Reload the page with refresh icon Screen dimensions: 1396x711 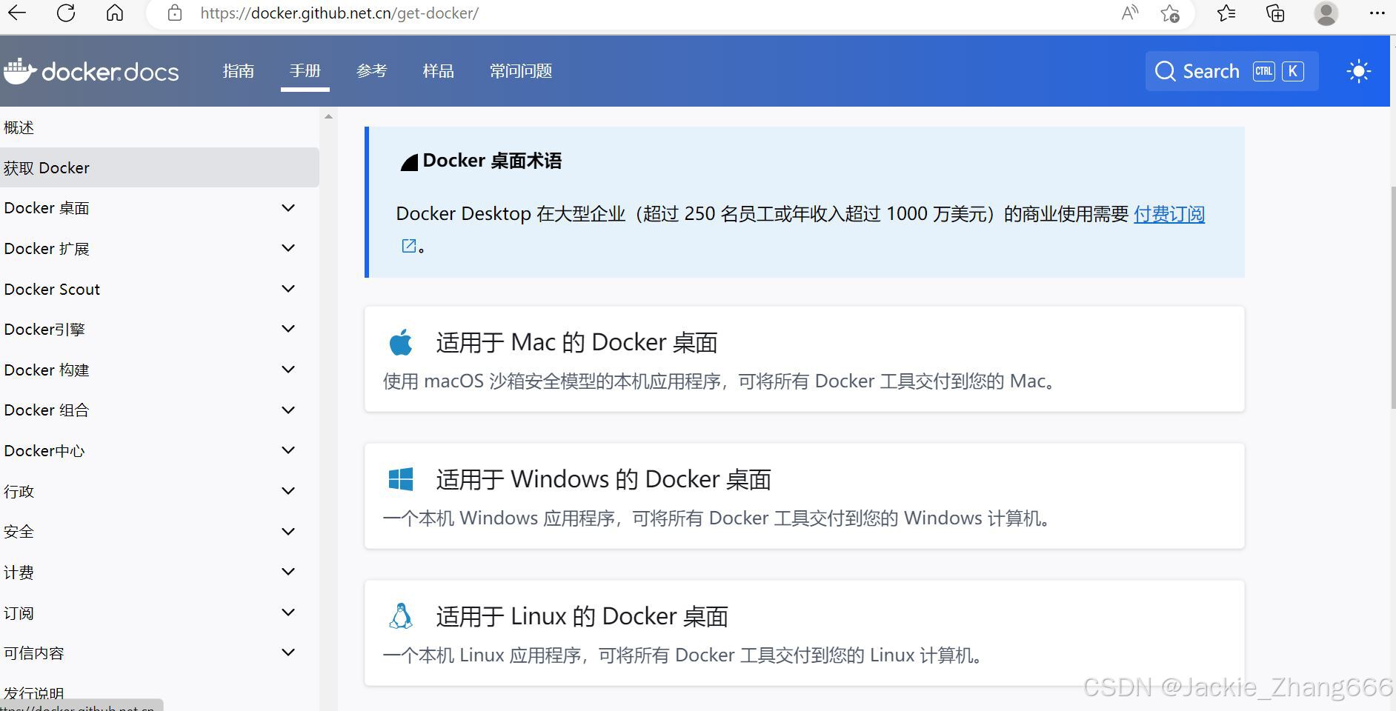coord(66,13)
